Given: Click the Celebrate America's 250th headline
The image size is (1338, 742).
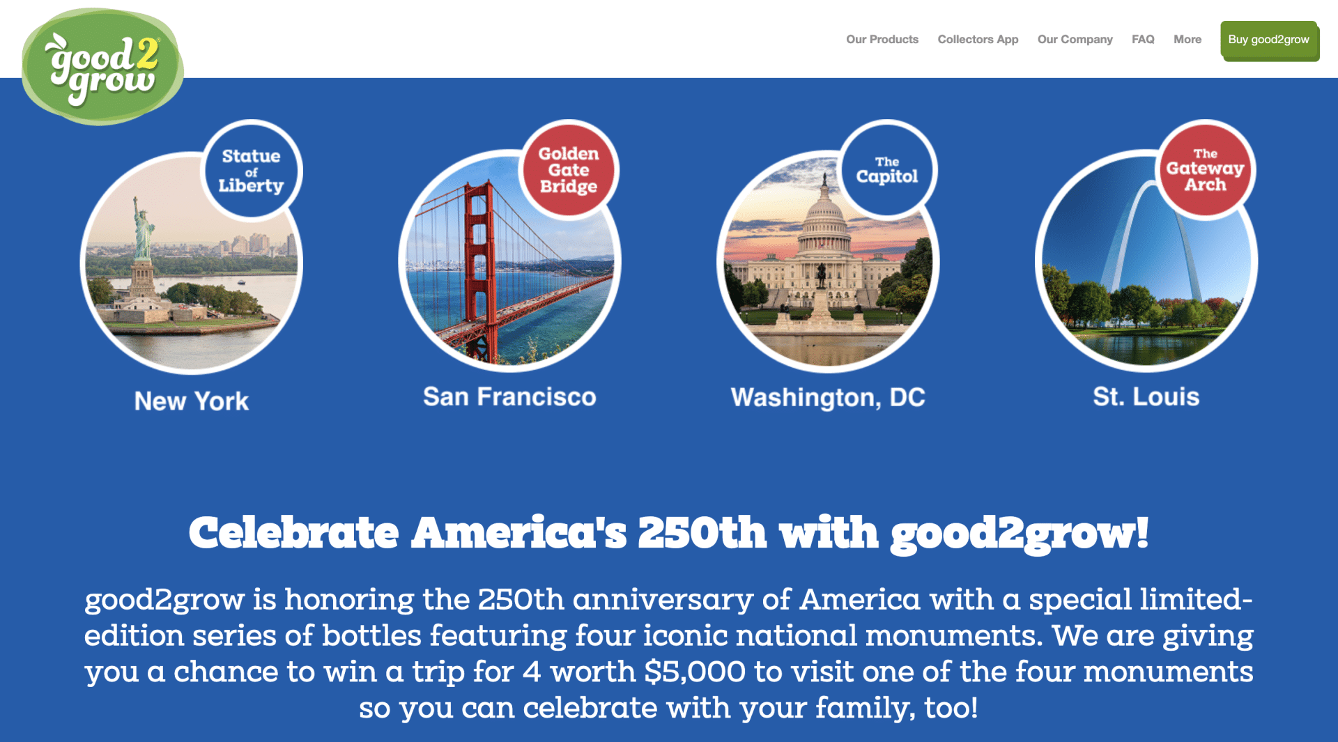Looking at the screenshot, I should tap(668, 533).
